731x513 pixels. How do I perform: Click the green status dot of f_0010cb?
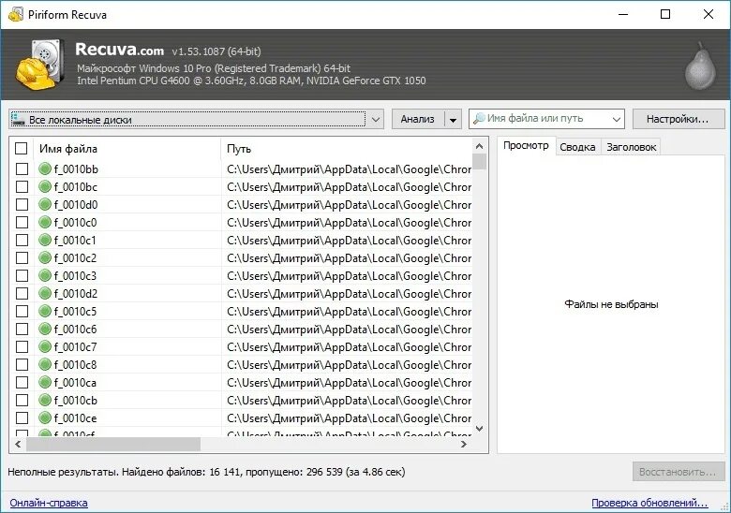coord(45,400)
